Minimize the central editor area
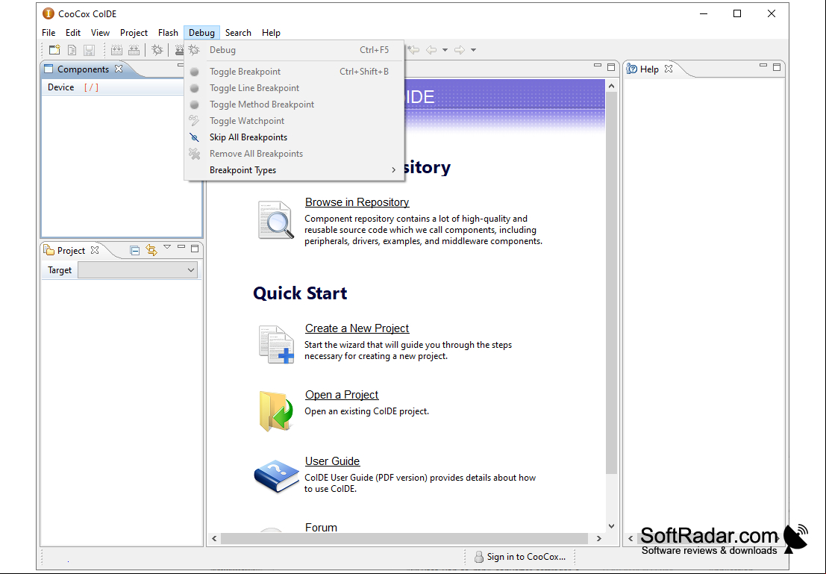Viewport: 826px width, 574px height. 598,66
